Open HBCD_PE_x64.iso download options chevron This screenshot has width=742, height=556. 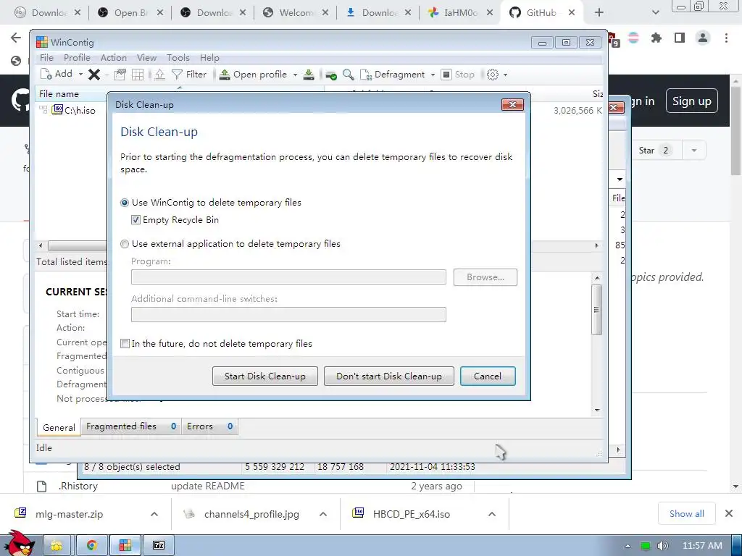[x=492, y=514]
